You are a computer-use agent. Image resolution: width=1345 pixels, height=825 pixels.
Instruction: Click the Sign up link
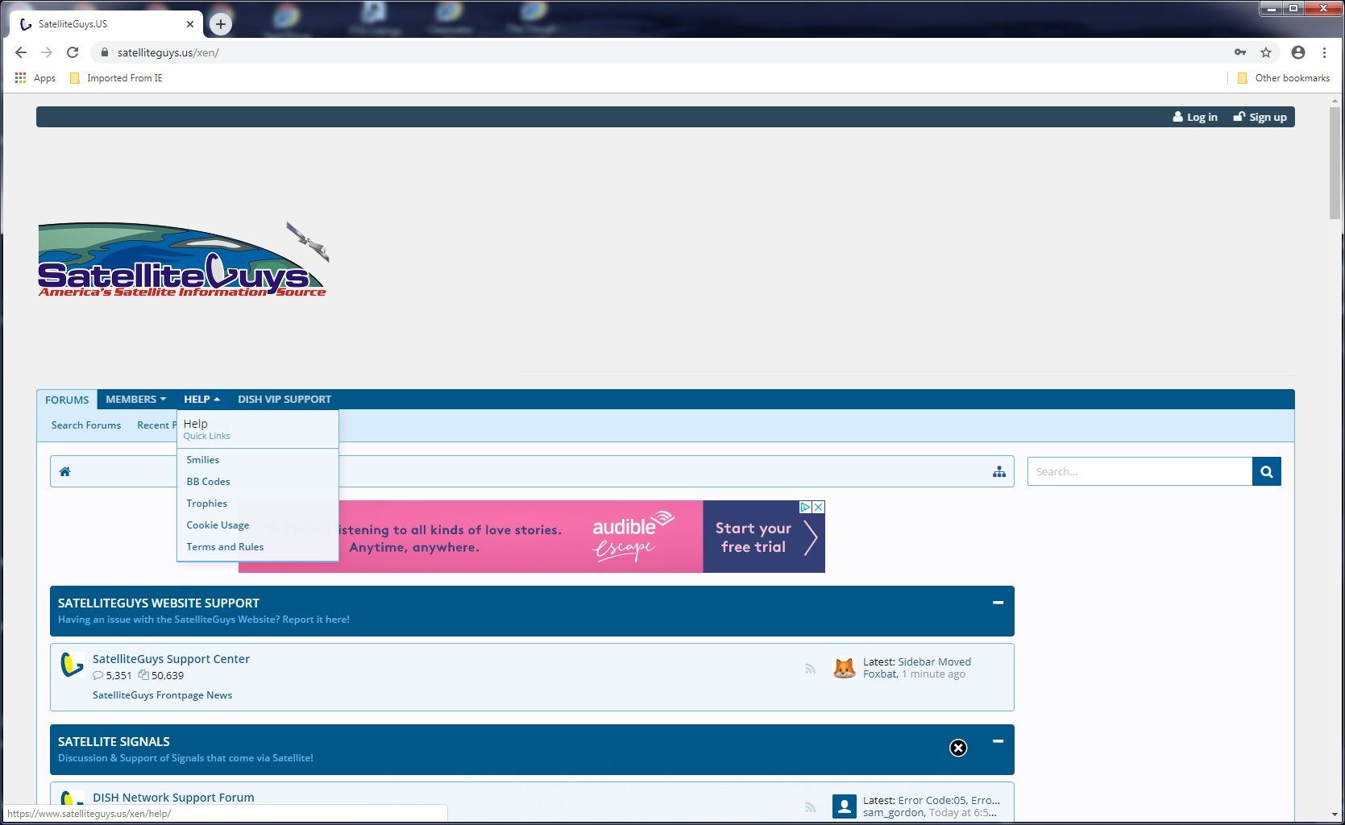coord(1260,117)
